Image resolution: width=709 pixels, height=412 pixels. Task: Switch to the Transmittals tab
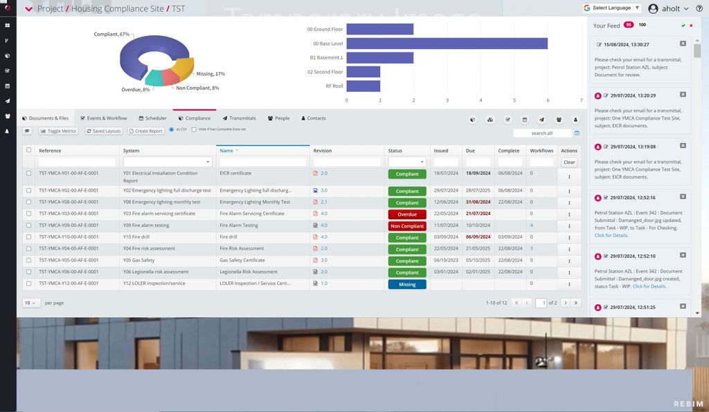coord(239,118)
